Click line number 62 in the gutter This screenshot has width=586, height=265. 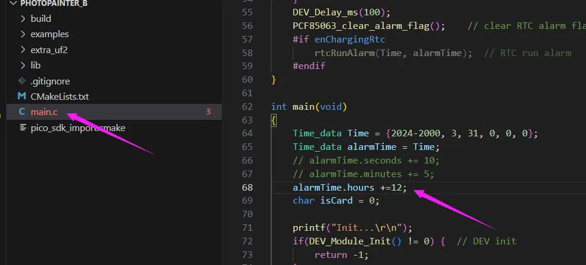(x=247, y=107)
